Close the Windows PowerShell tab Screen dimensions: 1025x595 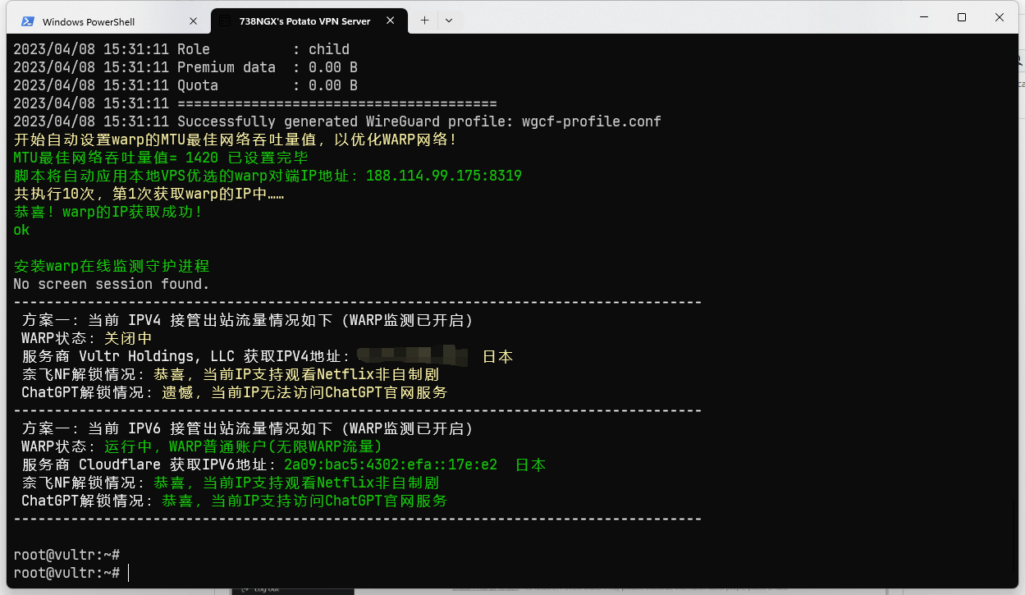pyautogui.click(x=194, y=21)
